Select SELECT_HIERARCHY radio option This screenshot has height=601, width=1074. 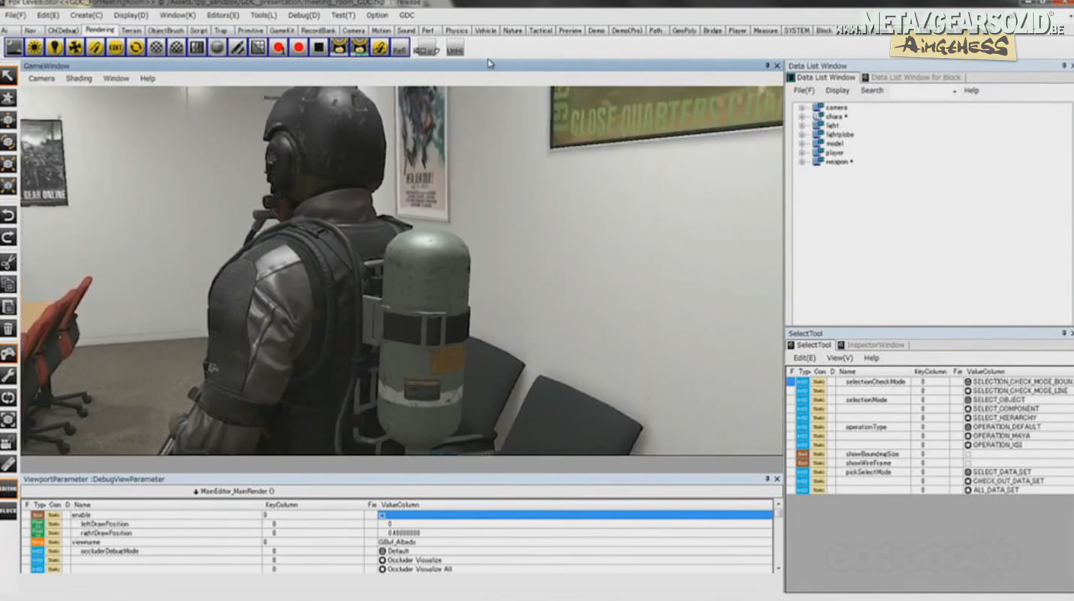(x=968, y=418)
